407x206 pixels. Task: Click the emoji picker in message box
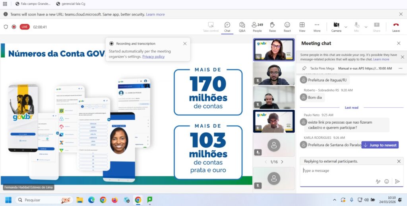[386, 181]
